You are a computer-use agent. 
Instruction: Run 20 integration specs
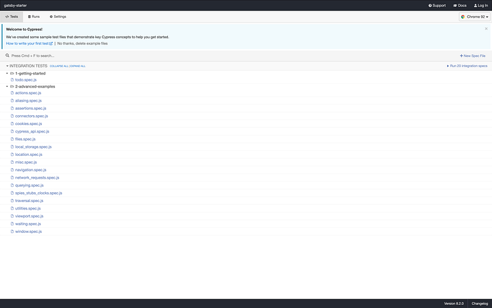(x=467, y=66)
